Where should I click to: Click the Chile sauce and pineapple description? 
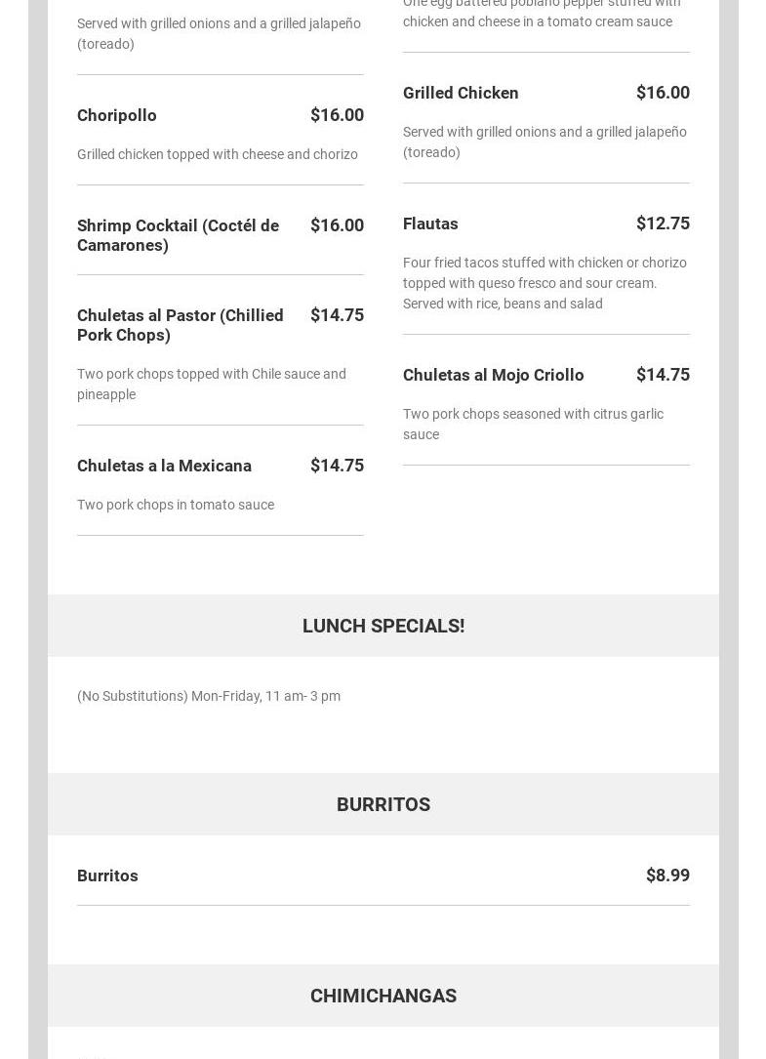211,384
